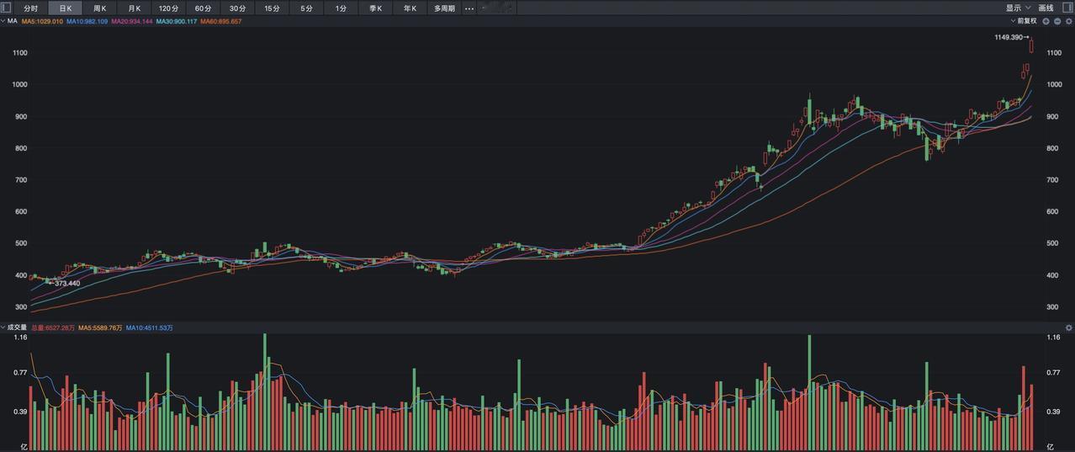Click the volume MA5:5589.76万 label
This screenshot has width=1075, height=452.
point(100,327)
